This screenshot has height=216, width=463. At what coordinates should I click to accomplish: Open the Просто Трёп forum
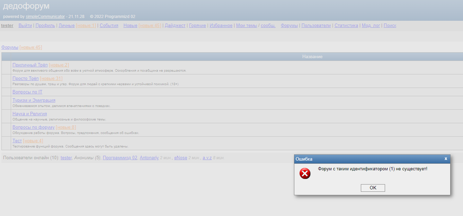(x=25, y=78)
